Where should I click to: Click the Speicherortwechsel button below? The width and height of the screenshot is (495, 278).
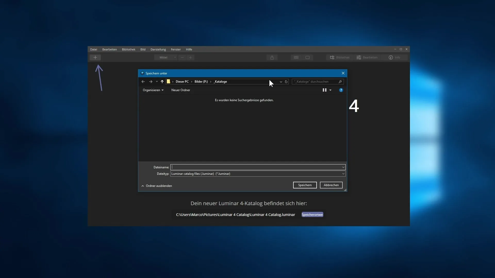(x=312, y=215)
